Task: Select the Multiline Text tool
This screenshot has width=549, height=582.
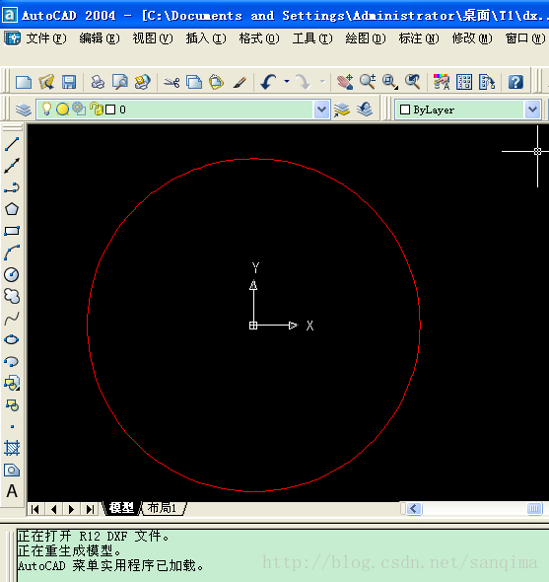Action: pos(12,491)
